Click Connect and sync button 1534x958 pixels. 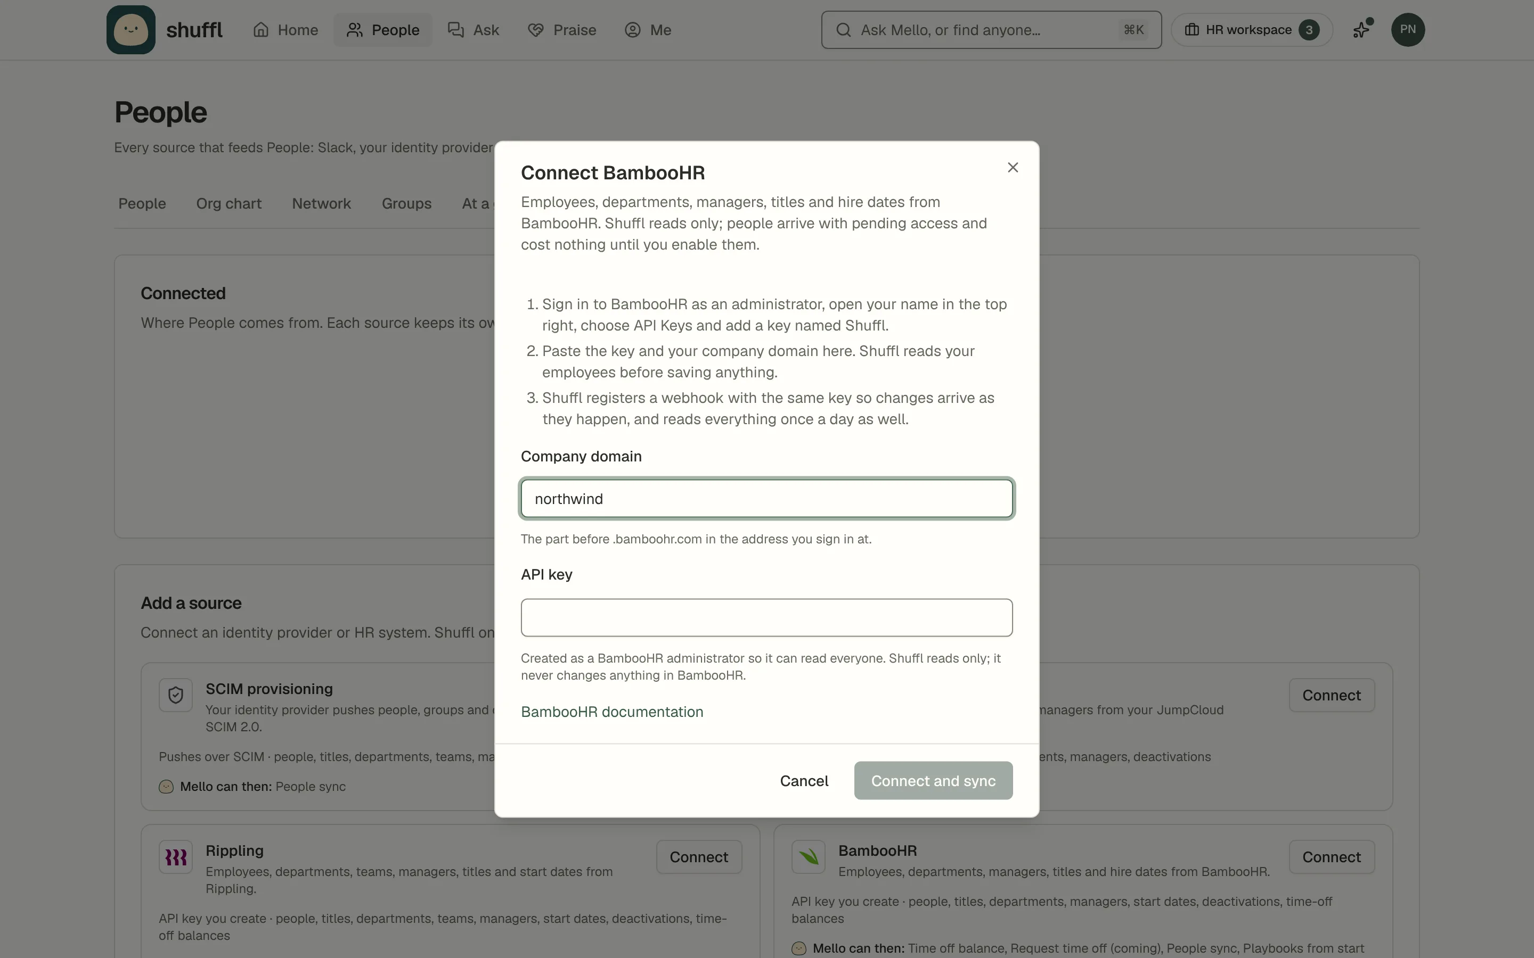click(933, 781)
